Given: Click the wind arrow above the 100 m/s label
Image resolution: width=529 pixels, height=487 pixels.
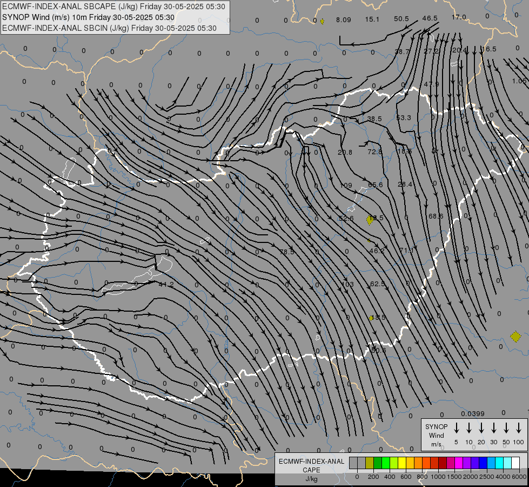Looking at the screenshot, I should [x=519, y=427].
